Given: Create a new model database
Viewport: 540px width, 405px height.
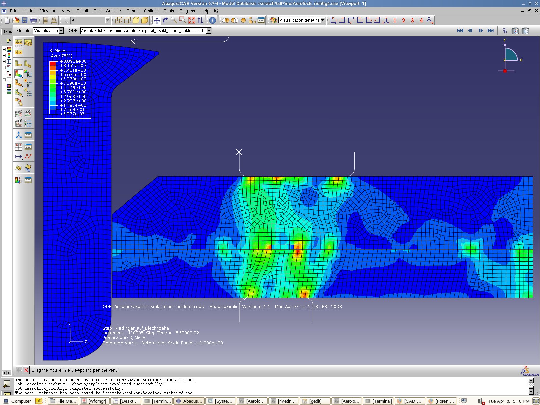Looking at the screenshot, I should tap(7, 20).
